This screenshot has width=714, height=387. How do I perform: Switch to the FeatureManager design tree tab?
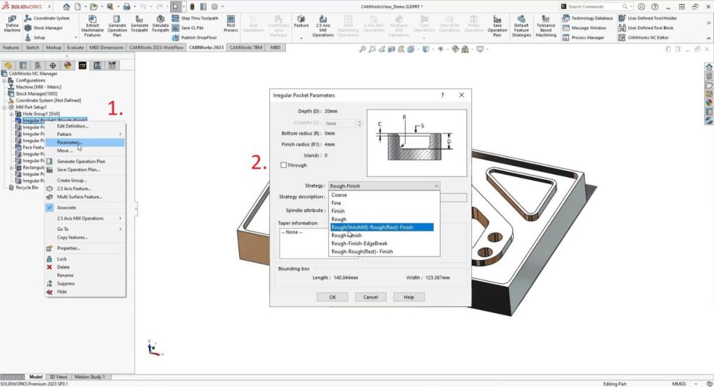click(8, 66)
